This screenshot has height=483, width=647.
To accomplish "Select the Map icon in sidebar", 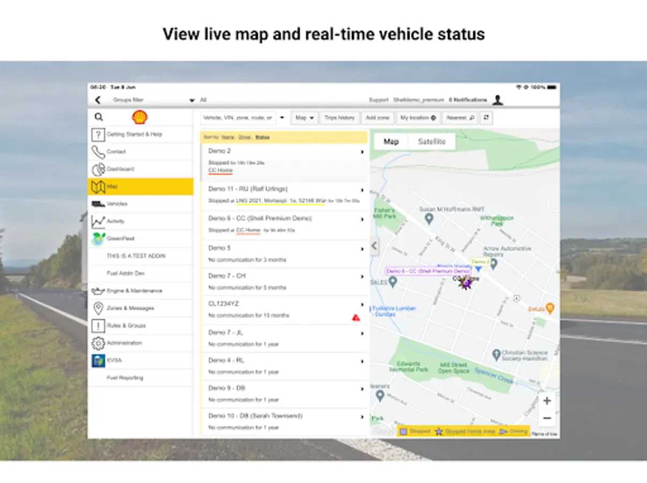I will (98, 187).
